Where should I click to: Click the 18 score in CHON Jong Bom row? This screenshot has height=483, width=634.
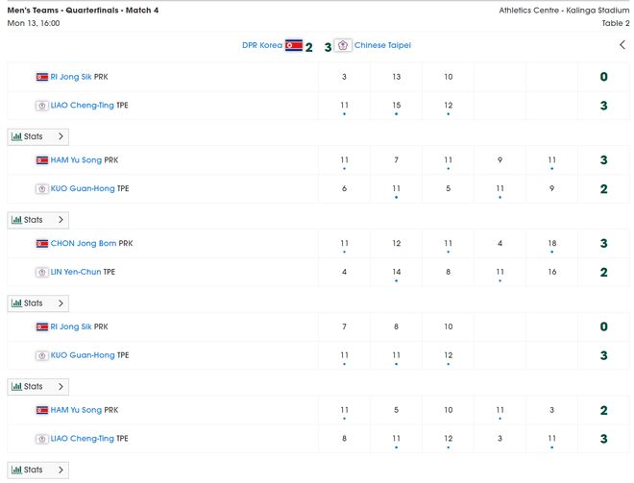(552, 244)
